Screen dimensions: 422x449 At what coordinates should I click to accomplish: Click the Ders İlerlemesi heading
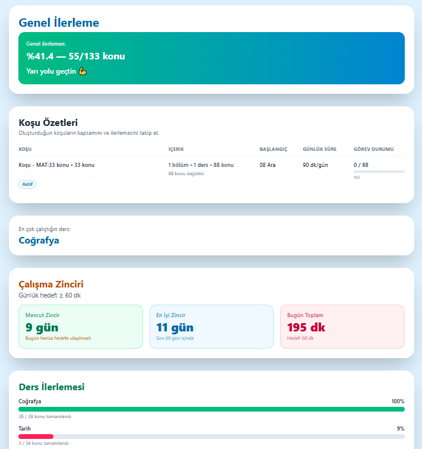[x=52, y=387]
